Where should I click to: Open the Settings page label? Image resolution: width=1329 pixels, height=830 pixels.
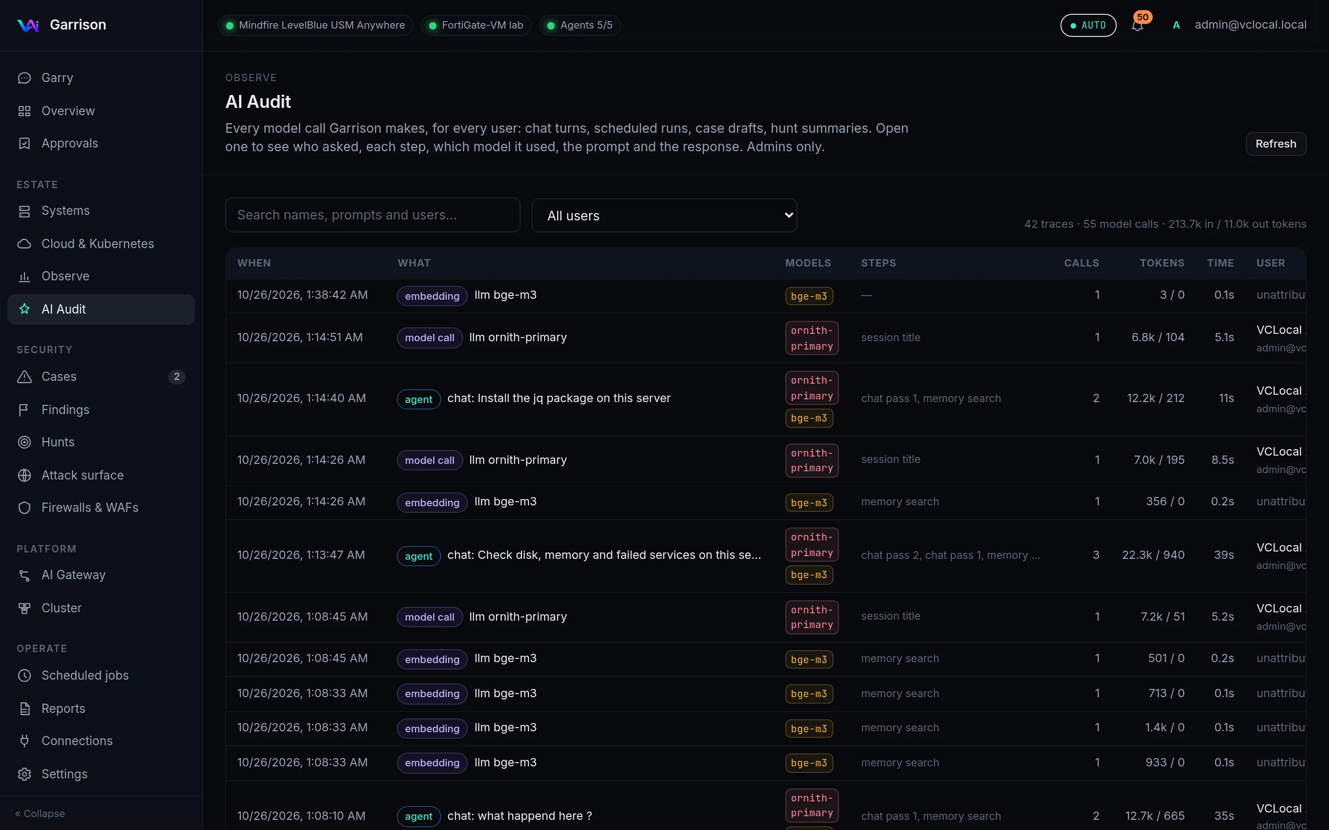64,774
